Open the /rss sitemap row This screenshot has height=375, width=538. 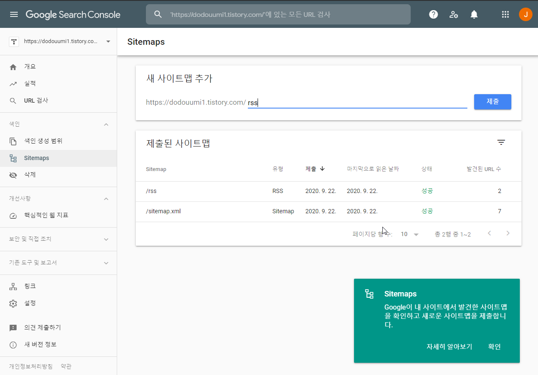click(x=329, y=191)
